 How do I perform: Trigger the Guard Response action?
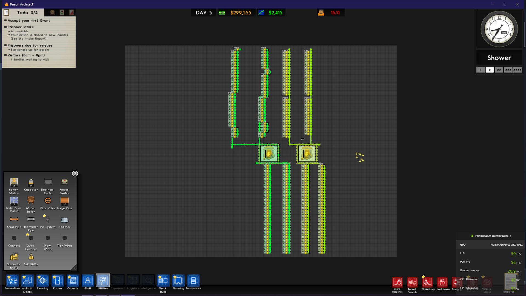(x=397, y=285)
